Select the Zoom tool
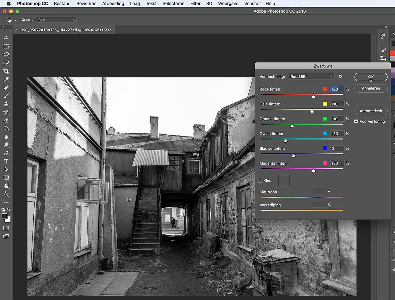Image resolution: width=395 pixels, height=300 pixels. pyautogui.click(x=6, y=194)
